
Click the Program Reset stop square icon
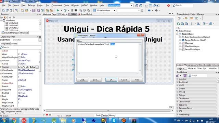76,10
